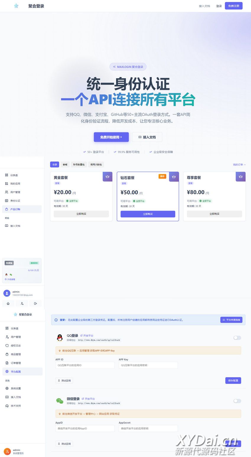Image resolution: width=251 pixels, height=457 pixels.
Task: Switch to the 账号数量包 tab
Action: pyautogui.click(x=79, y=165)
